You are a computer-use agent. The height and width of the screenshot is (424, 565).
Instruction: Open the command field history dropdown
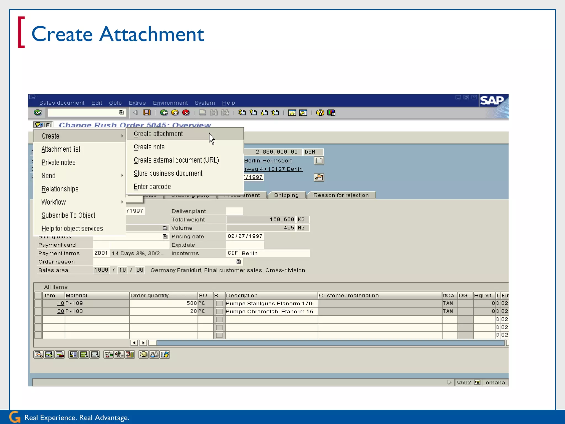(x=121, y=112)
